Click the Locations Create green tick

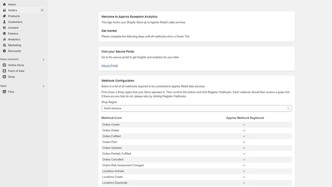(x=244, y=177)
